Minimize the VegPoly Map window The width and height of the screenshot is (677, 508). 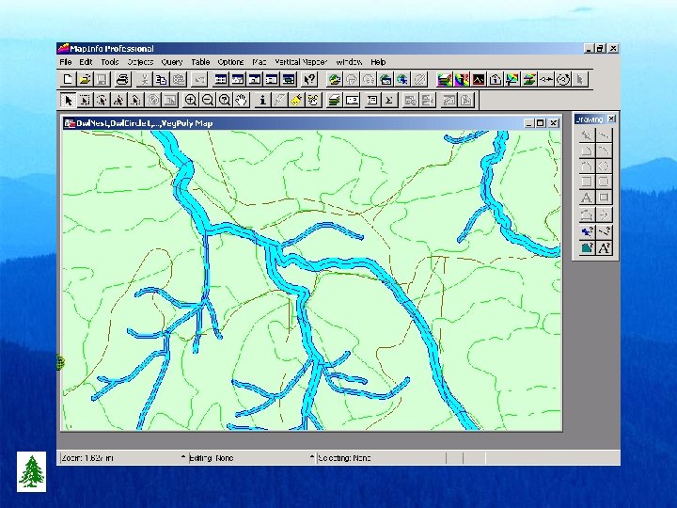(529, 123)
